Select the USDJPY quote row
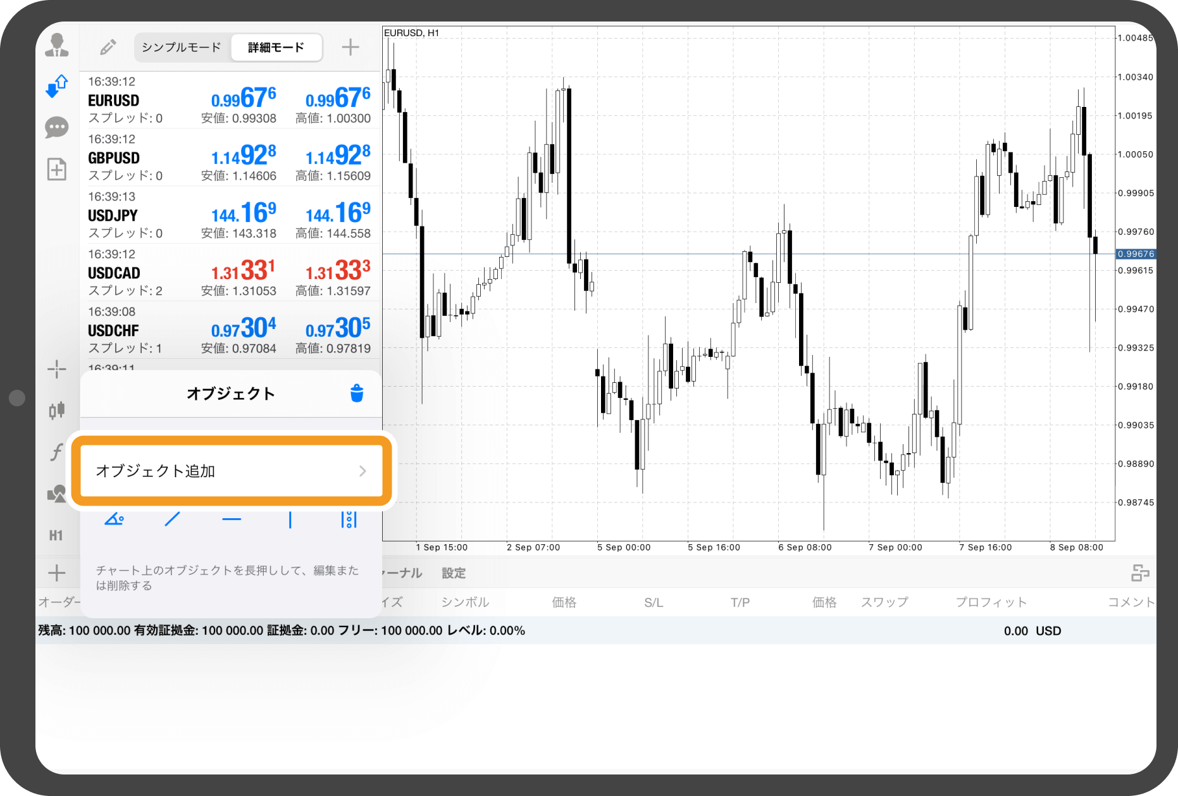The image size is (1178, 796). [x=230, y=215]
